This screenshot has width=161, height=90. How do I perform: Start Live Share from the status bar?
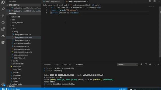[15, 89]
